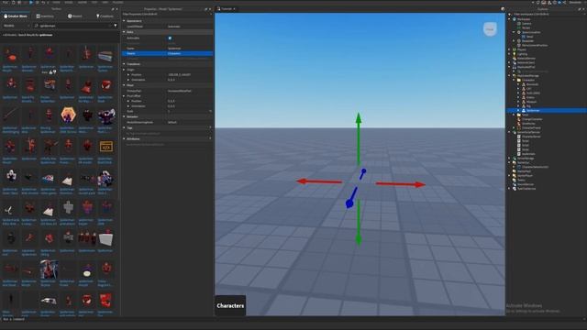
Task: Select ServerStorage in Explorer
Action: click(526, 159)
